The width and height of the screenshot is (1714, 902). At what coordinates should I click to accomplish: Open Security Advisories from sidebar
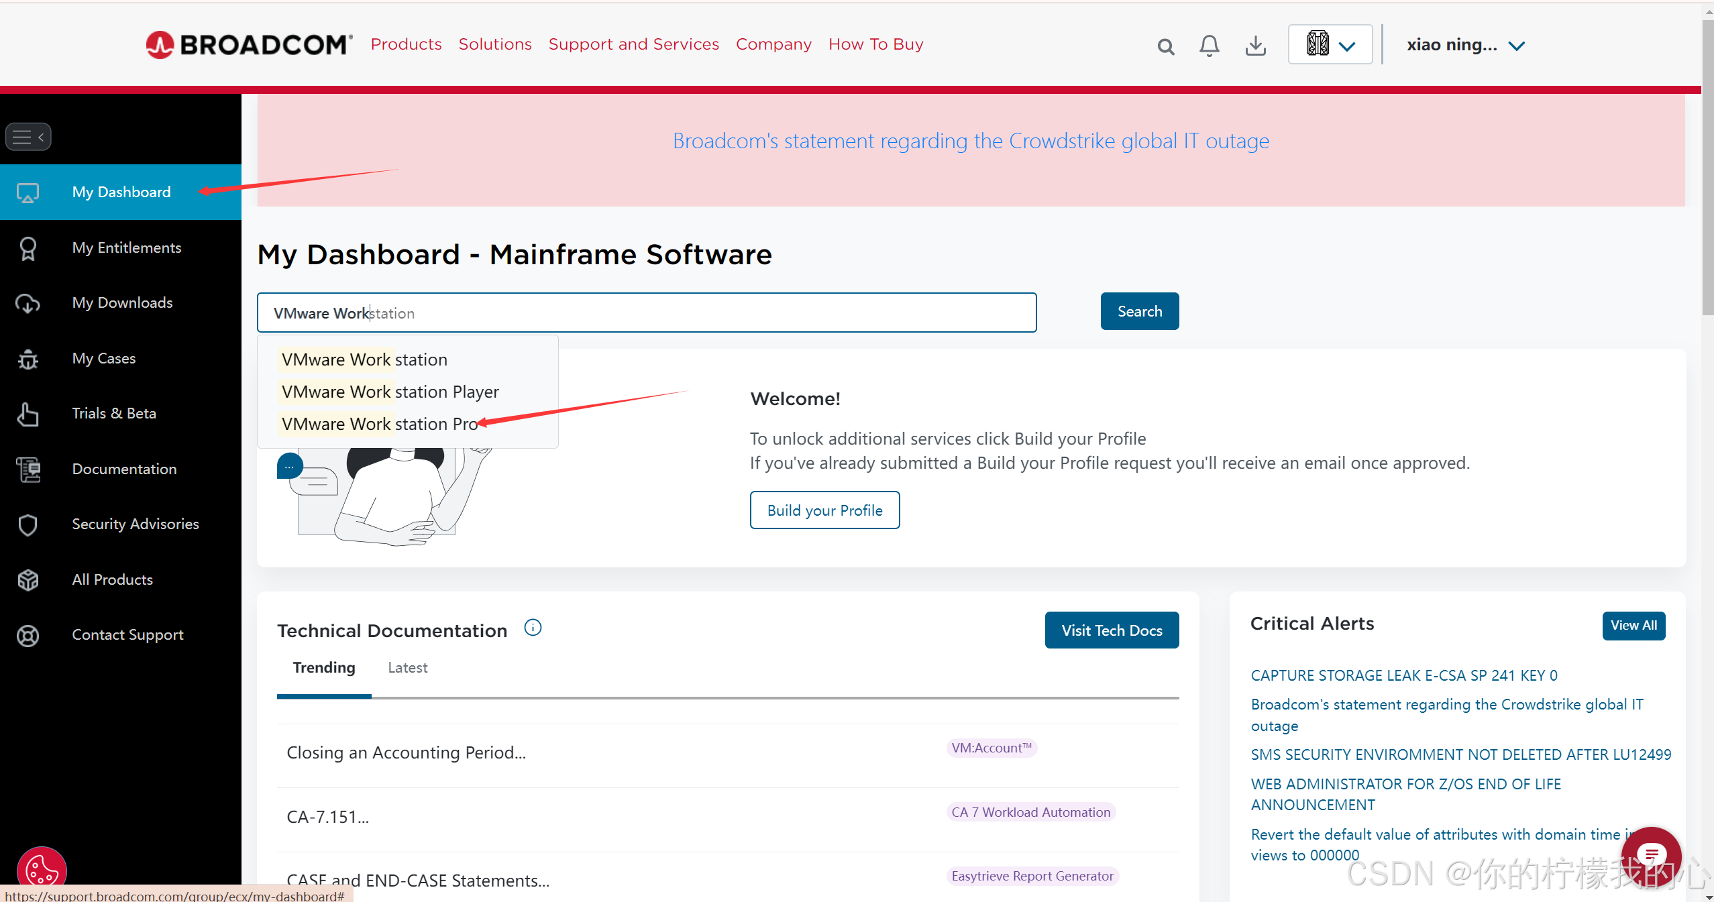(x=136, y=524)
